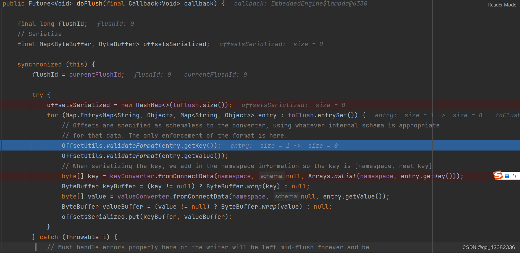Click 'keyConverter' in the byte[] key line
This screenshot has width=520, height=253.
(x=132, y=176)
